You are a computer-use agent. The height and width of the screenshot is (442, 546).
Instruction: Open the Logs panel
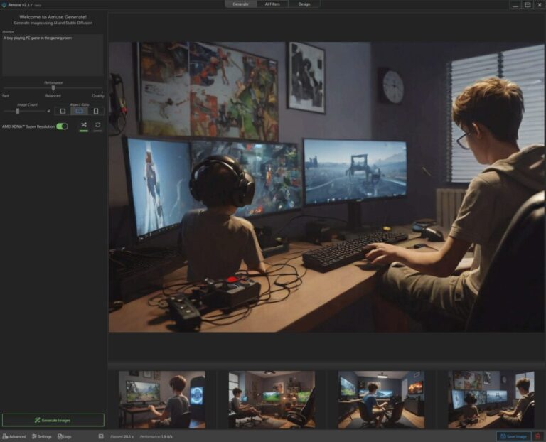(64, 436)
